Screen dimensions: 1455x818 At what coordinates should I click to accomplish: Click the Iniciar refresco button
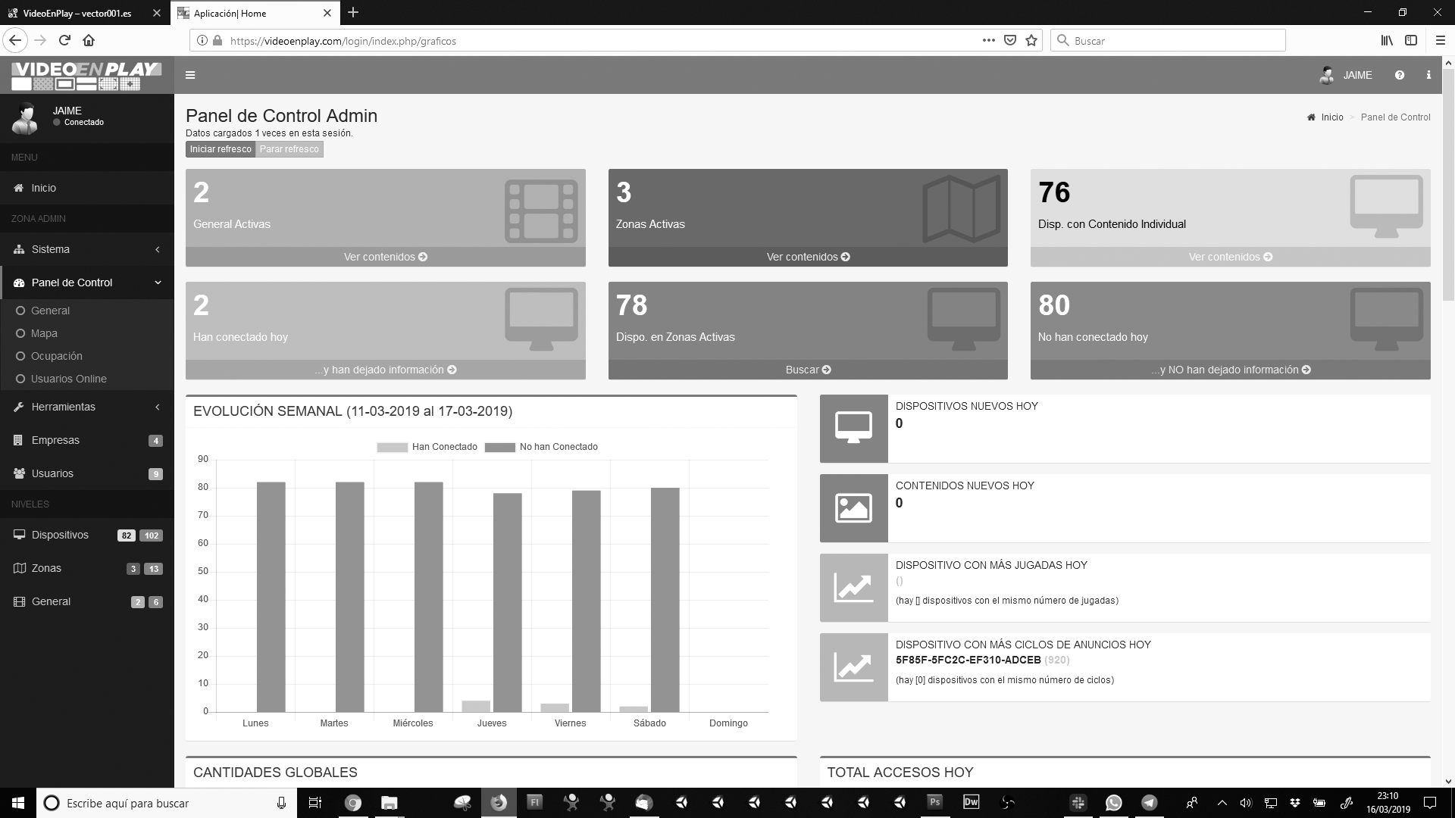pyautogui.click(x=221, y=149)
